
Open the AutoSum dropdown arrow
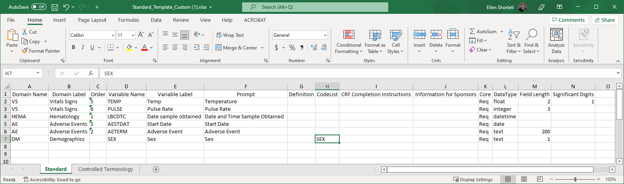pyautogui.click(x=502, y=31)
